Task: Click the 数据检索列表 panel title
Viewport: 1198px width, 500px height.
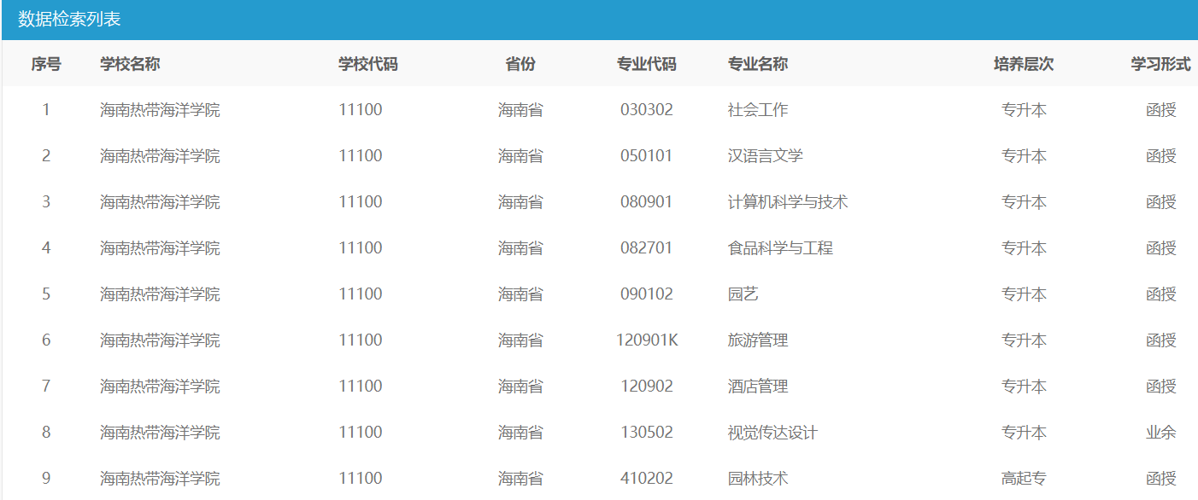Action: [x=69, y=20]
